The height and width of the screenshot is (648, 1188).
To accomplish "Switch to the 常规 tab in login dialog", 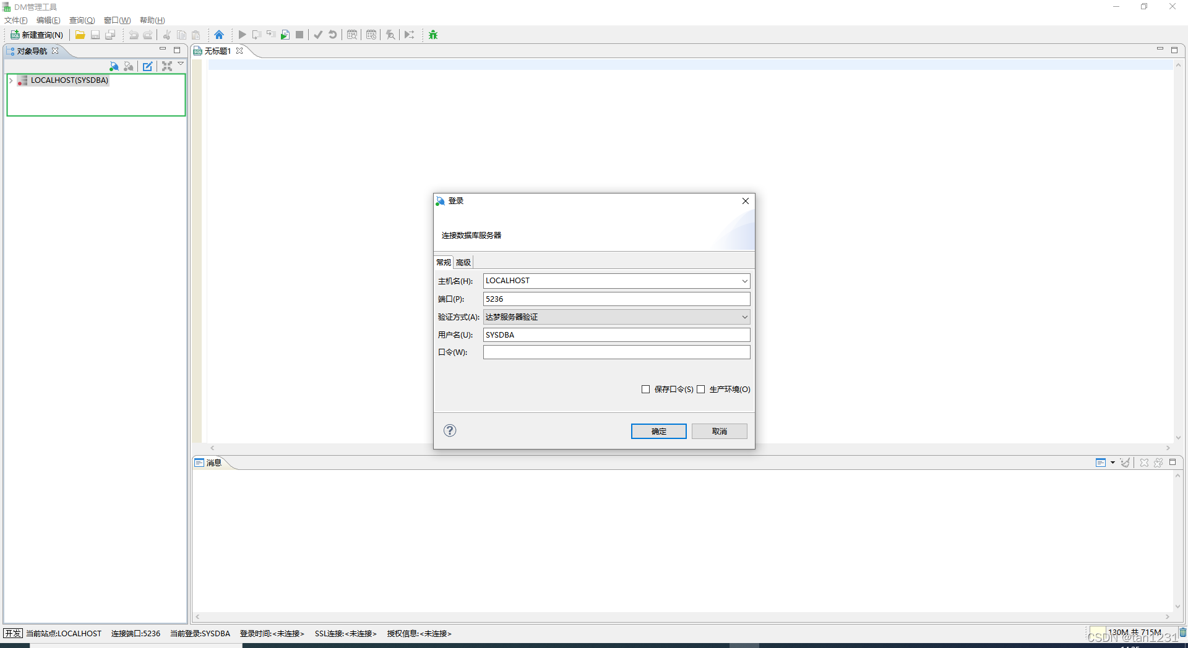I will pos(444,262).
